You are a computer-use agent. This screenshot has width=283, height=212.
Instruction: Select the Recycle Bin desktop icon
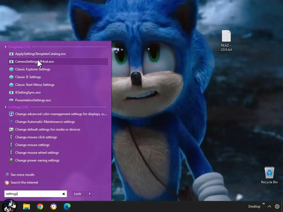pos(269,175)
